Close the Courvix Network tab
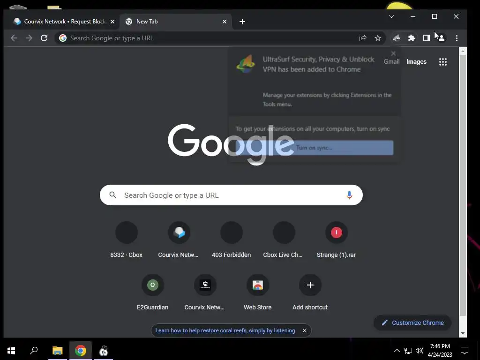The image size is (480, 360). tap(112, 22)
